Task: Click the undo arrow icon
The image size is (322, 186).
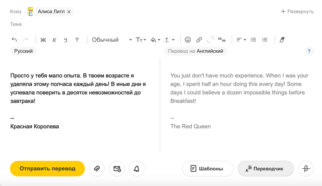Action: 14,40
